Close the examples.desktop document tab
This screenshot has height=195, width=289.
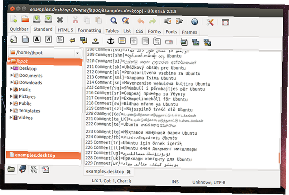pyautogui.click(x=129, y=172)
